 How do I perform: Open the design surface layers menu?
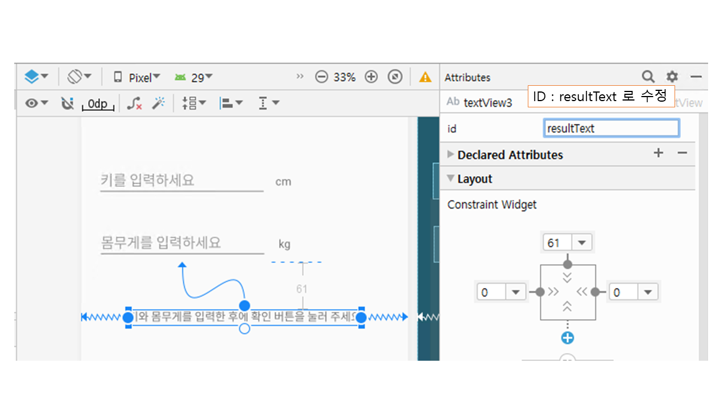coord(36,77)
